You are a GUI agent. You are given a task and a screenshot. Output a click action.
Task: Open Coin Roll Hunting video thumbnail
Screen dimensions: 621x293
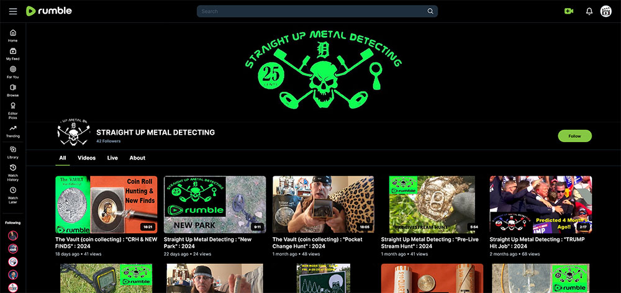click(x=106, y=204)
